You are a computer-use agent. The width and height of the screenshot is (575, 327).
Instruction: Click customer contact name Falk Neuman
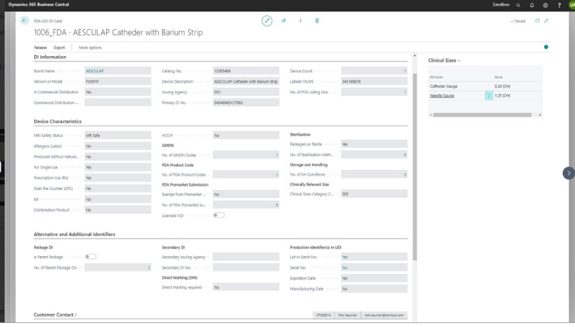point(347,315)
